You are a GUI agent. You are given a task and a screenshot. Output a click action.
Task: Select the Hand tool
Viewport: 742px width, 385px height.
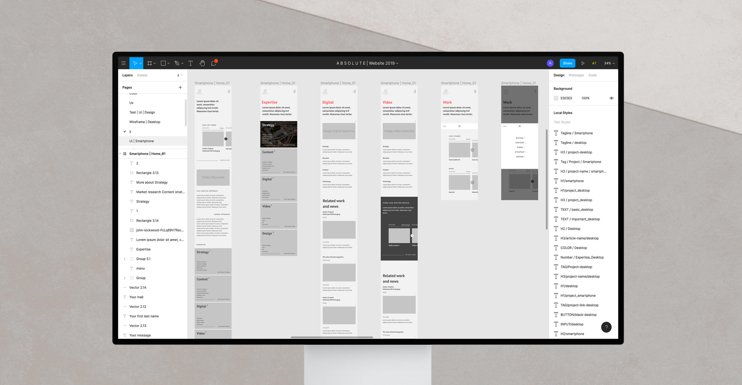click(202, 63)
